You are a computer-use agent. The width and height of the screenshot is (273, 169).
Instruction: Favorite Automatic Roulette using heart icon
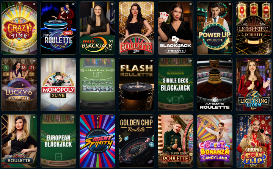[230, 61]
